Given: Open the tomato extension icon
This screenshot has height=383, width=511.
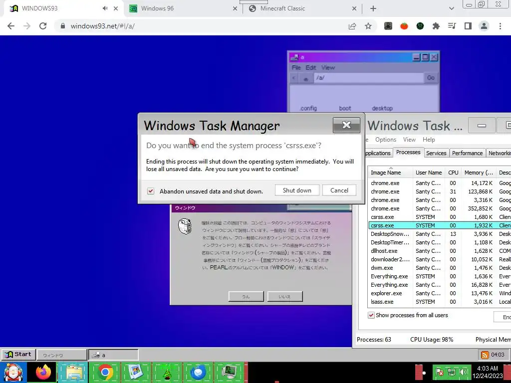Looking at the screenshot, I should pyautogui.click(x=404, y=26).
